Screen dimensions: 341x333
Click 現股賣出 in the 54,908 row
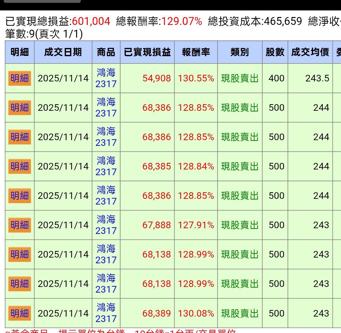click(240, 78)
